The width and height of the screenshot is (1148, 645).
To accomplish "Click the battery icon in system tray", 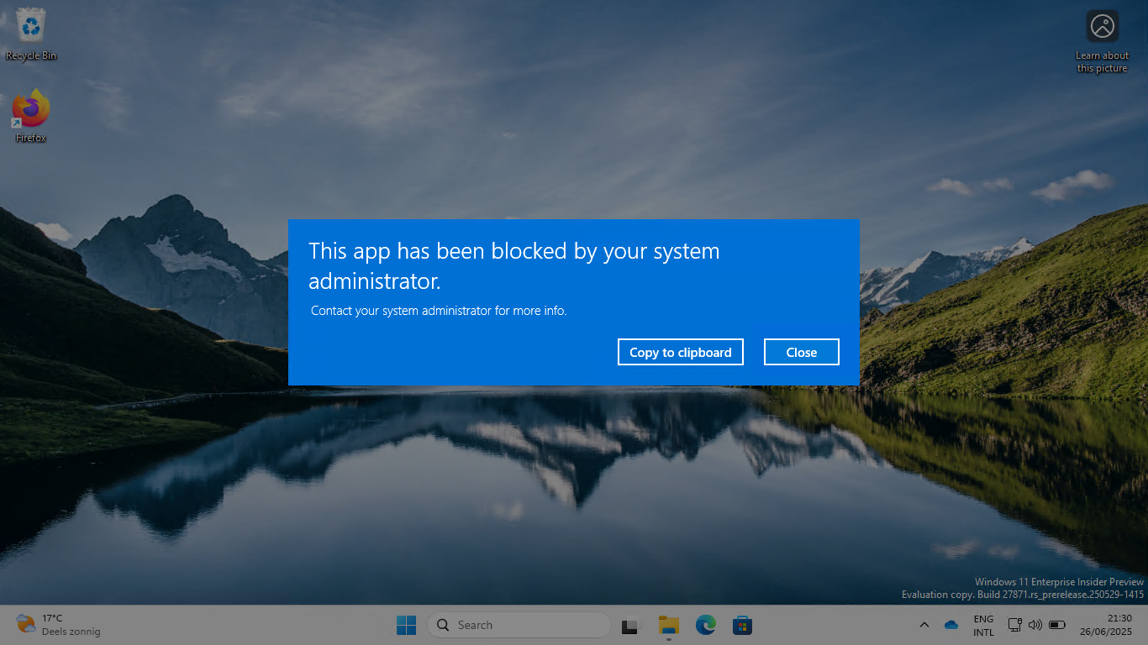I will point(1057,625).
